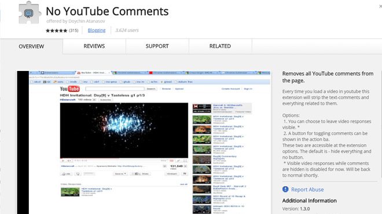Image resolution: width=382 pixels, height=214 pixels.
Task: Click the No YouTube Comments title
Action: pos(107,11)
